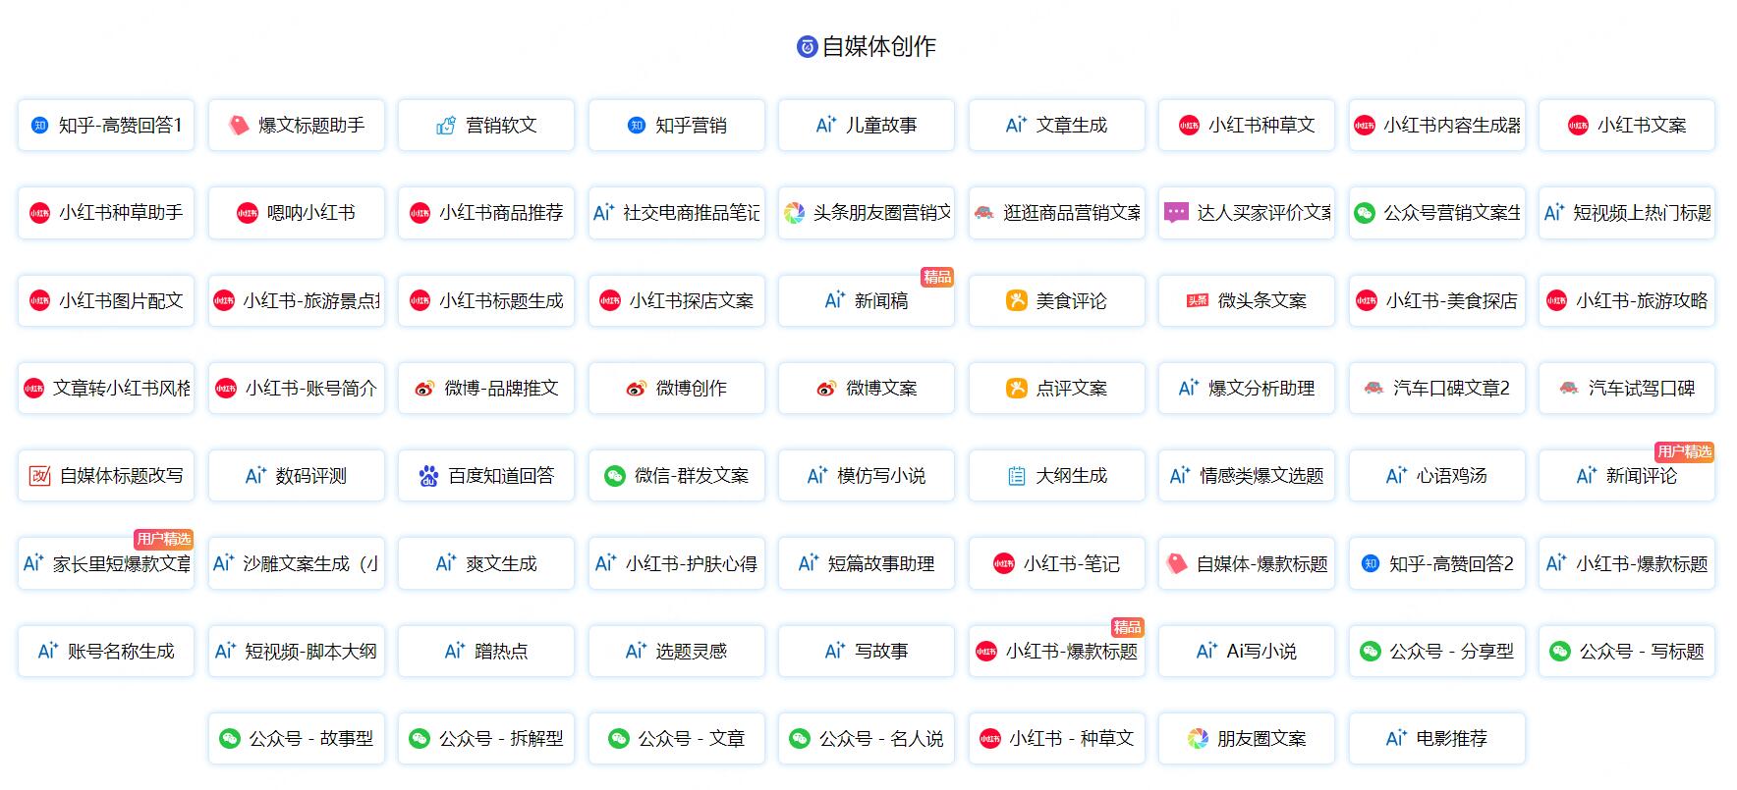Open the 小红书种草助手 tool
This screenshot has width=1737, height=790.
click(106, 213)
